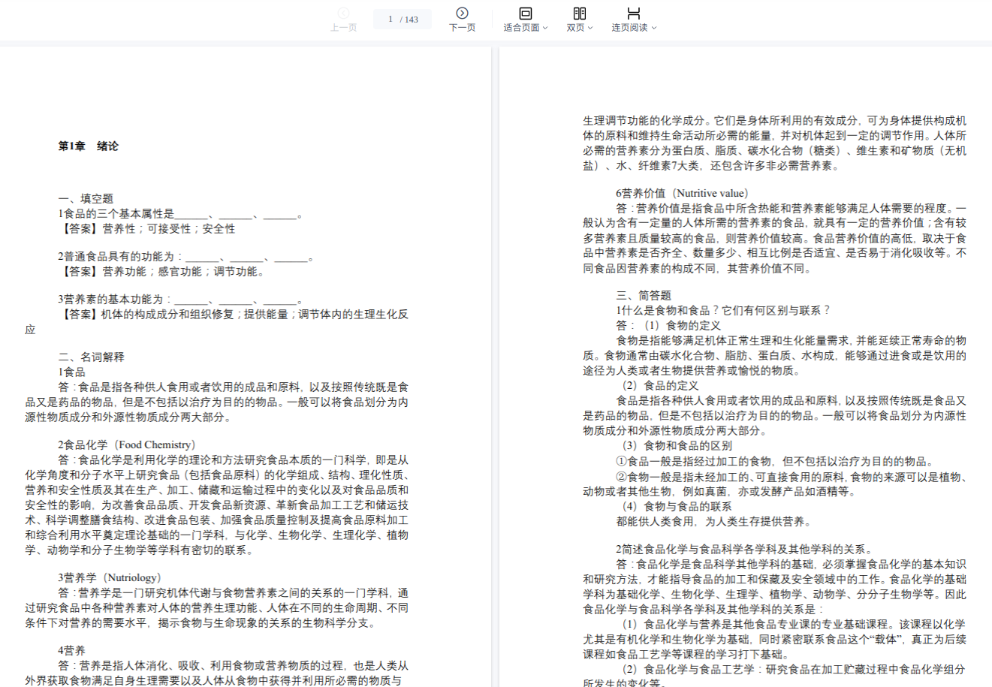Click the 二、名词解释 section heading
The width and height of the screenshot is (992, 687).
(91, 357)
